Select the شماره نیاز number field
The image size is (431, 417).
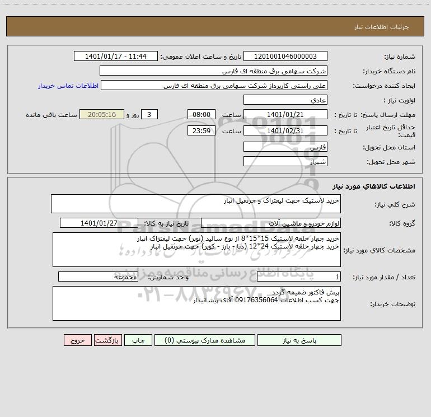tap(285, 56)
